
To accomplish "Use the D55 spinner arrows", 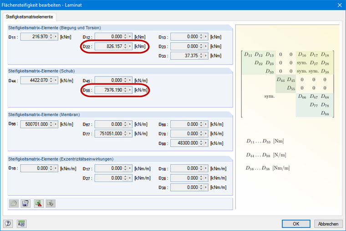I will [125, 90].
